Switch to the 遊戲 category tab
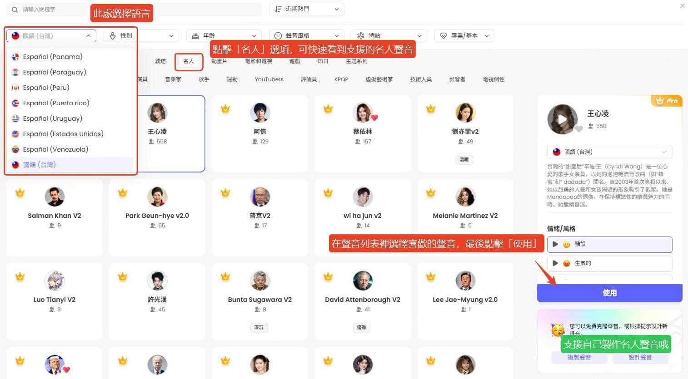Screen dimensions: 688x379 pos(295,61)
